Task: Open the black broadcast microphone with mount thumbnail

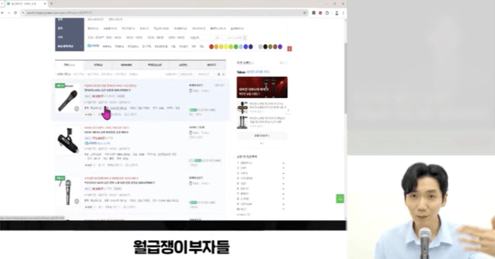Action: [x=68, y=141]
